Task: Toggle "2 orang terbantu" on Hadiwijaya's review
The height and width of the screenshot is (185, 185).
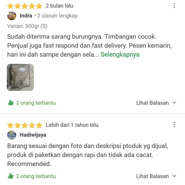Action: point(36,176)
